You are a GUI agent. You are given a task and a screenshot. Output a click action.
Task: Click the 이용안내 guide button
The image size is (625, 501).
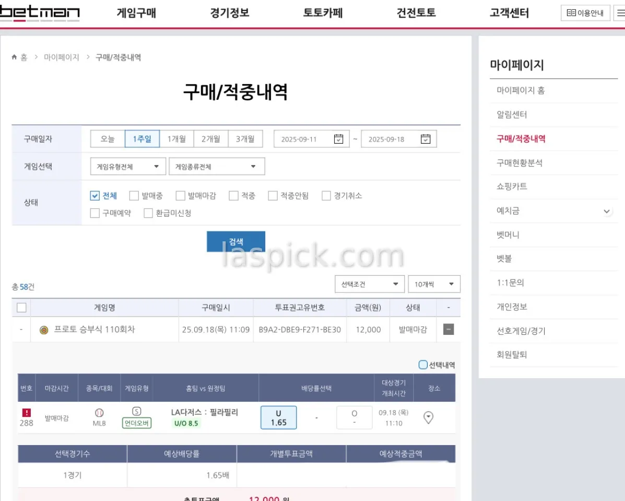tap(585, 13)
